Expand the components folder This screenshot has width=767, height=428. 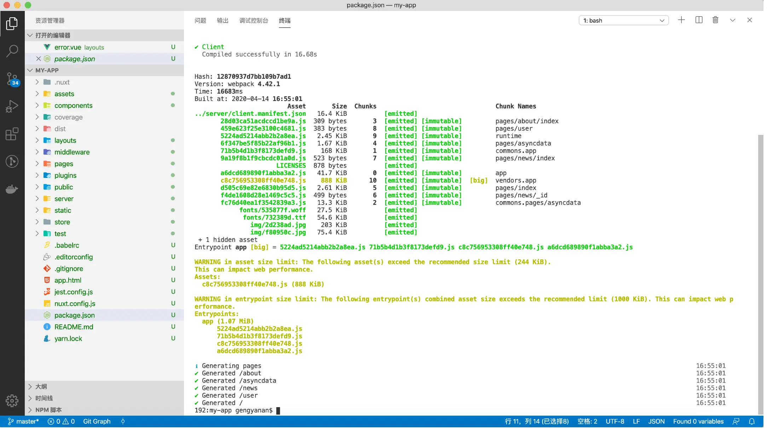tap(73, 106)
